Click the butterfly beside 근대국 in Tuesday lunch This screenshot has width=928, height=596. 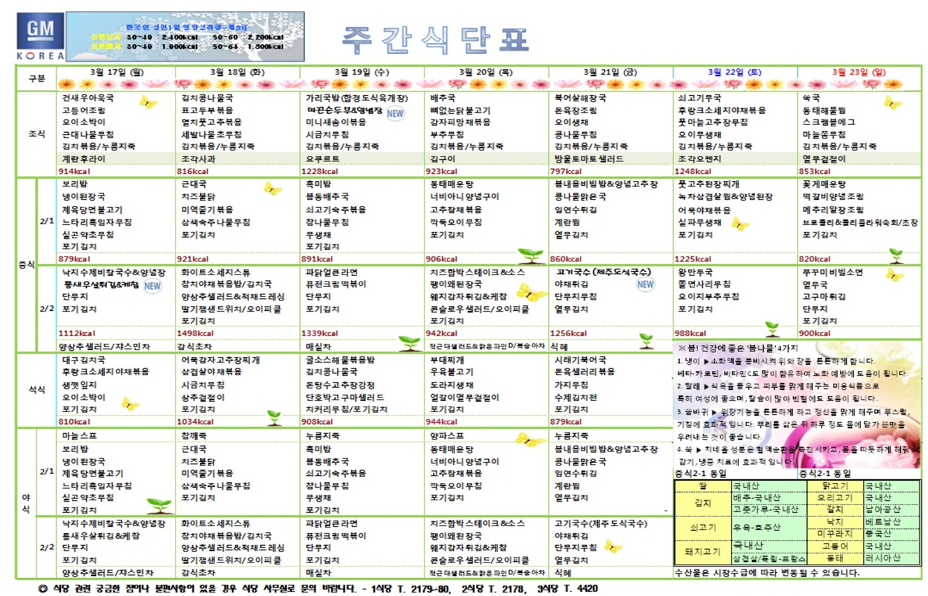tap(272, 188)
